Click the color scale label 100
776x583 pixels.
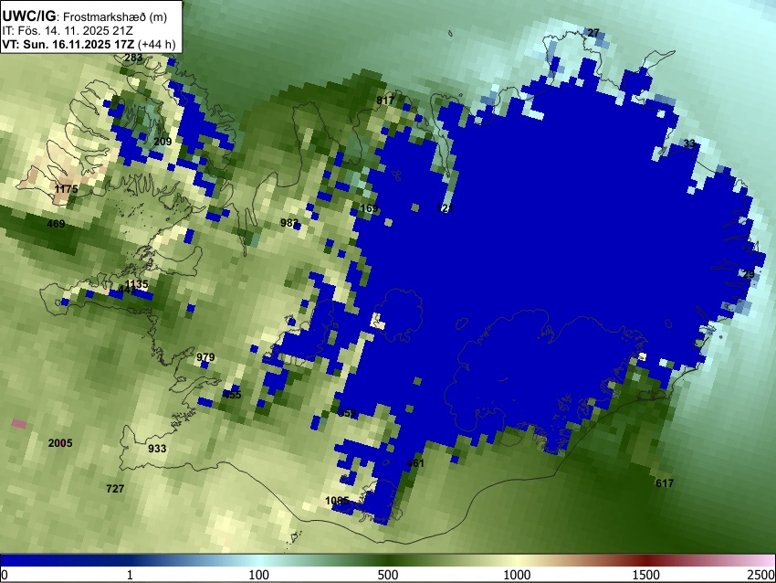click(259, 575)
